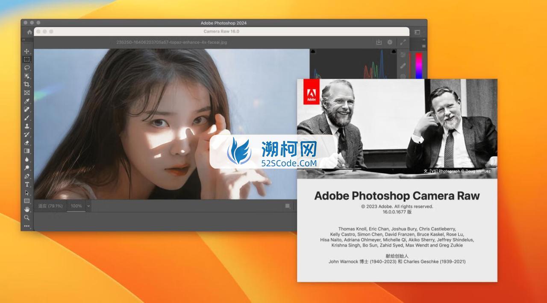547x303 pixels.
Task: Open Camera Raw Edit sliders panel icon
Action: pyautogui.click(x=403, y=55)
